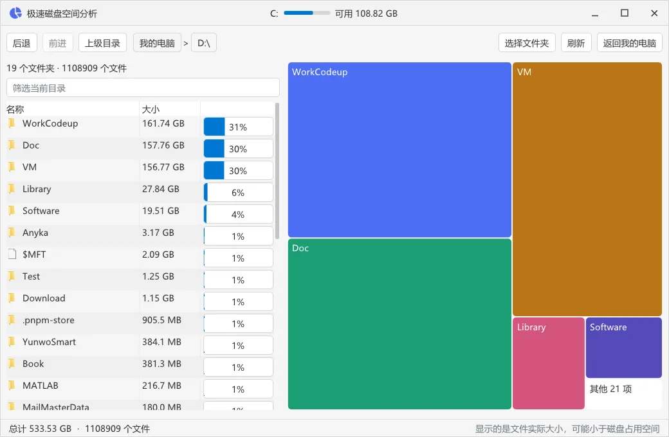Select the Book row name
The width and height of the screenshot is (669, 437).
[33, 364]
